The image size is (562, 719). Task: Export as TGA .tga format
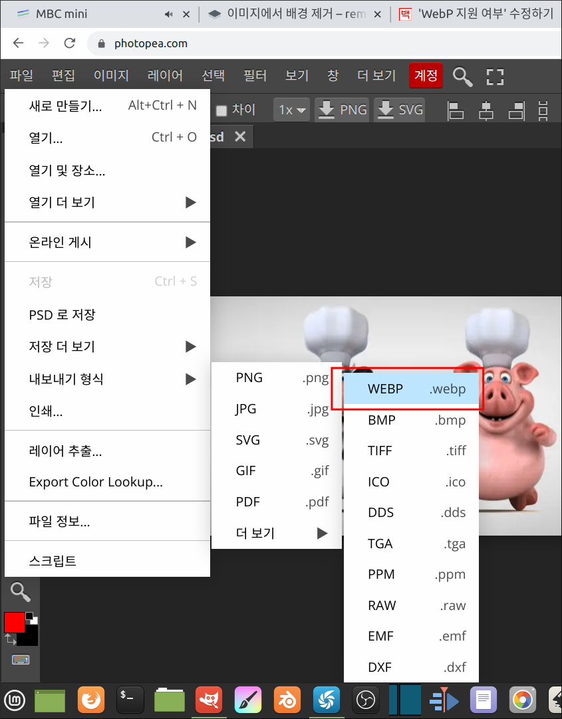click(x=411, y=544)
